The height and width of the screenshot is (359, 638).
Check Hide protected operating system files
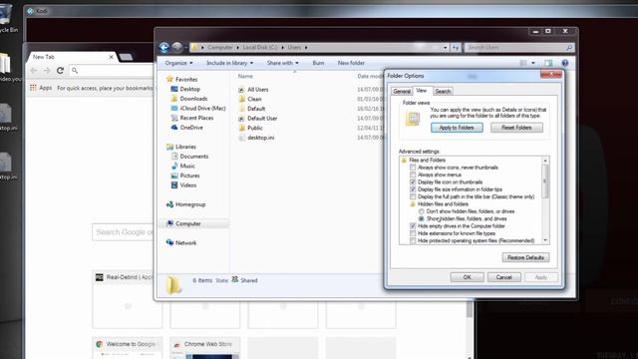click(x=413, y=240)
